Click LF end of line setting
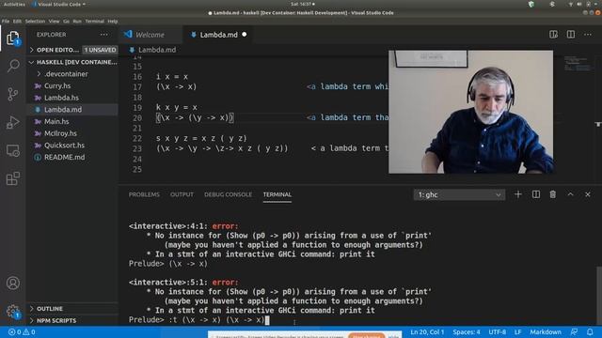 point(518,331)
